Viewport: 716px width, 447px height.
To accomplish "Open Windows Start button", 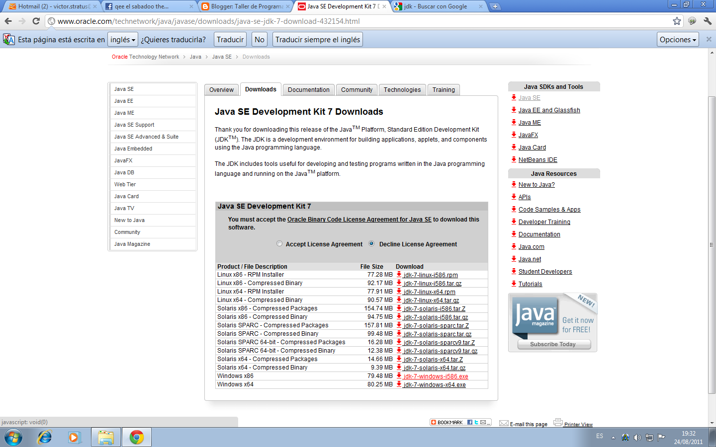I will [x=13, y=438].
